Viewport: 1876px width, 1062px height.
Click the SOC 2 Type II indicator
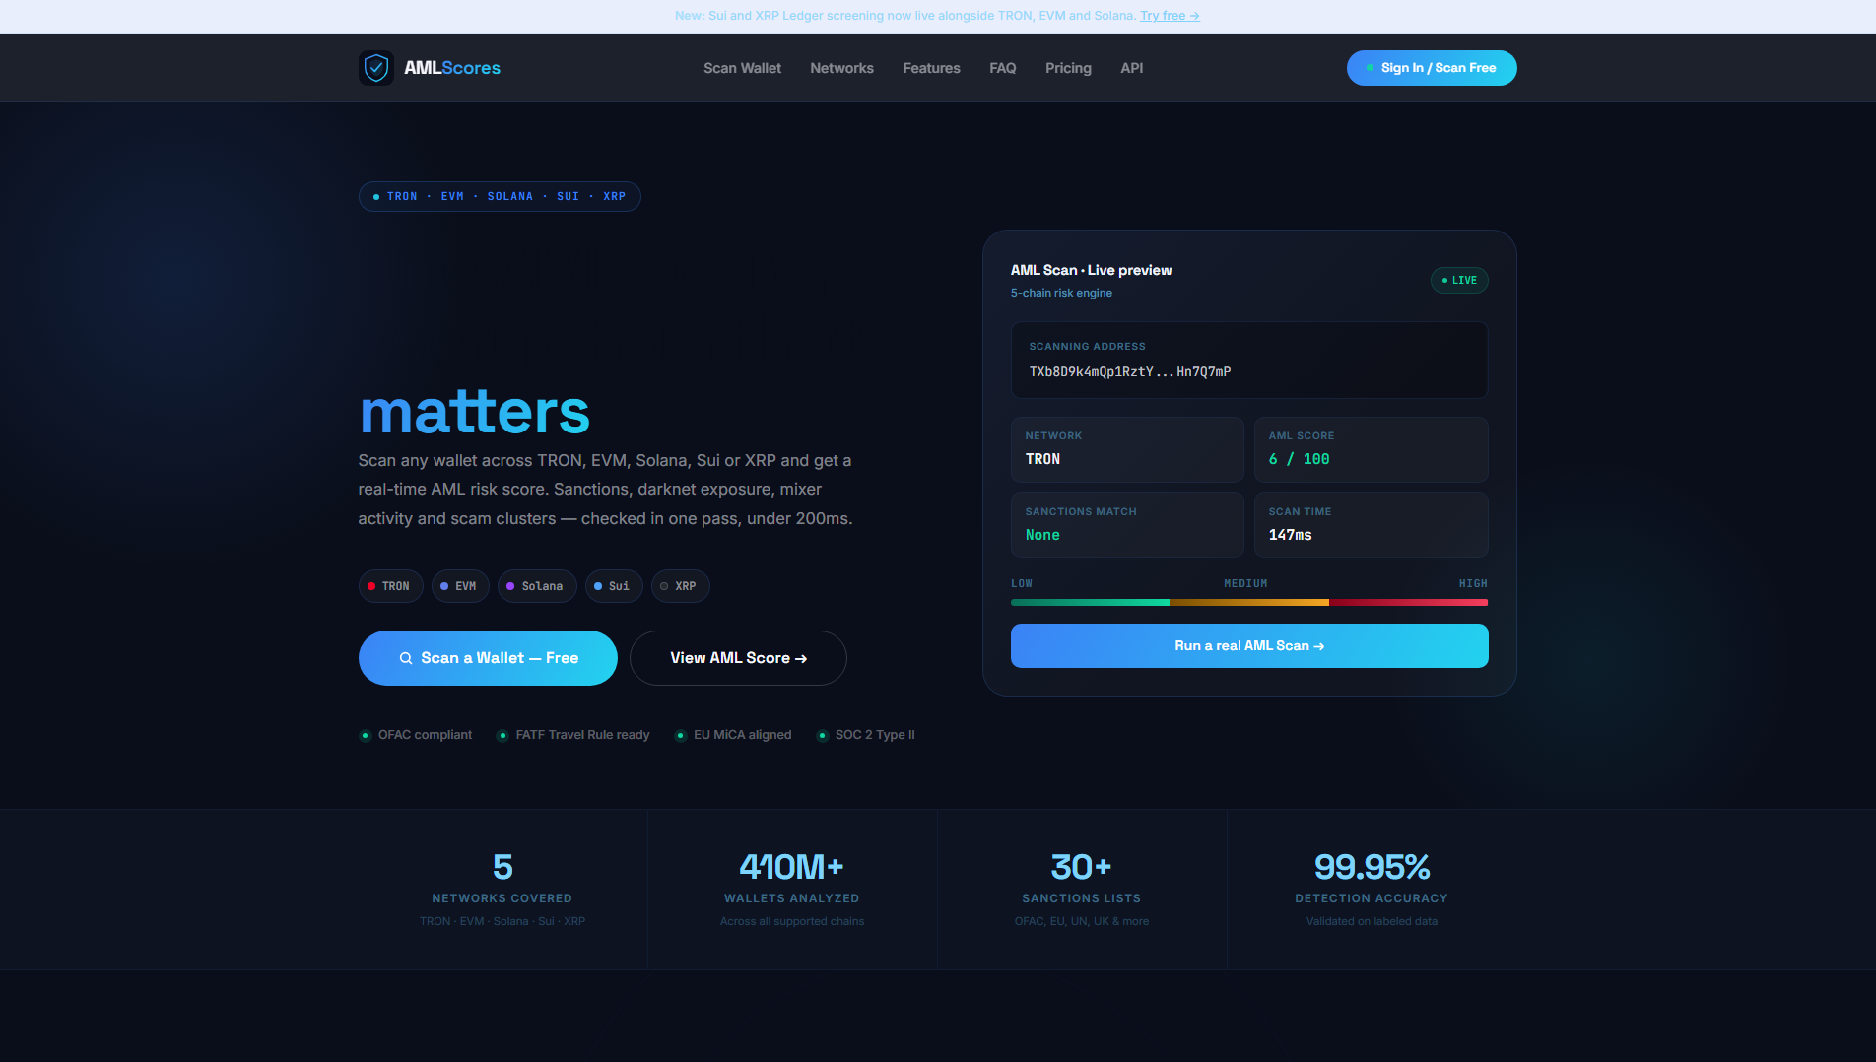tap(866, 735)
